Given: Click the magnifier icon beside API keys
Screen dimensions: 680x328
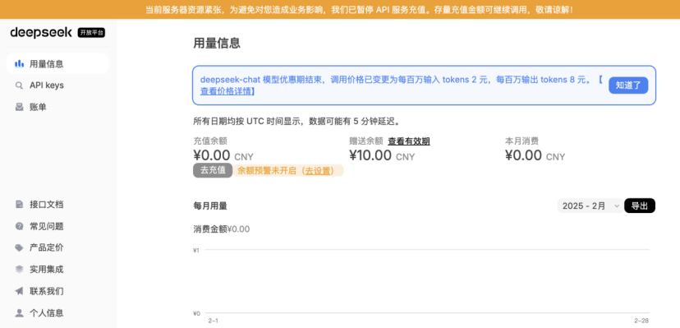Looking at the screenshot, I should point(19,85).
